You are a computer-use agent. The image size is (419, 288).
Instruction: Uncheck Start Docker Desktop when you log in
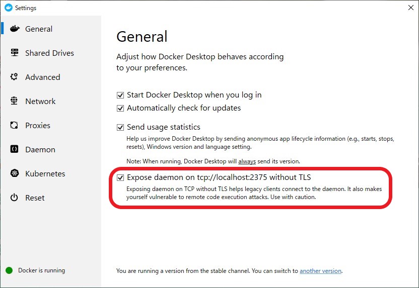click(120, 95)
